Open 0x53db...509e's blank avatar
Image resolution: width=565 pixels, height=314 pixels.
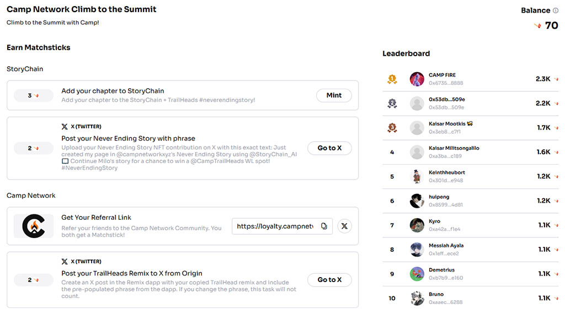coord(417,103)
